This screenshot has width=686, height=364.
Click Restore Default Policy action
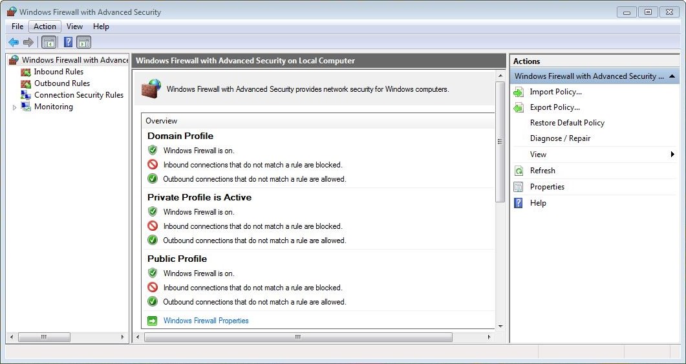[567, 123]
